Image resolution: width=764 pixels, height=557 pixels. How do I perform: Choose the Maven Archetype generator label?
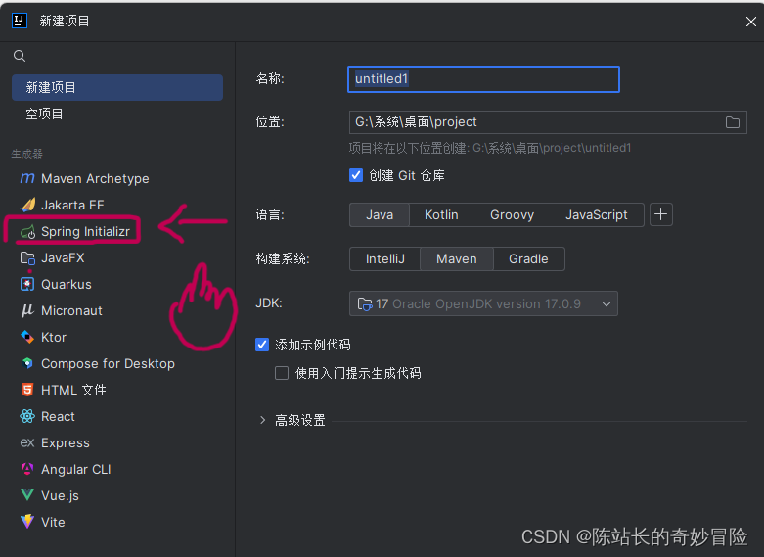[x=95, y=179]
